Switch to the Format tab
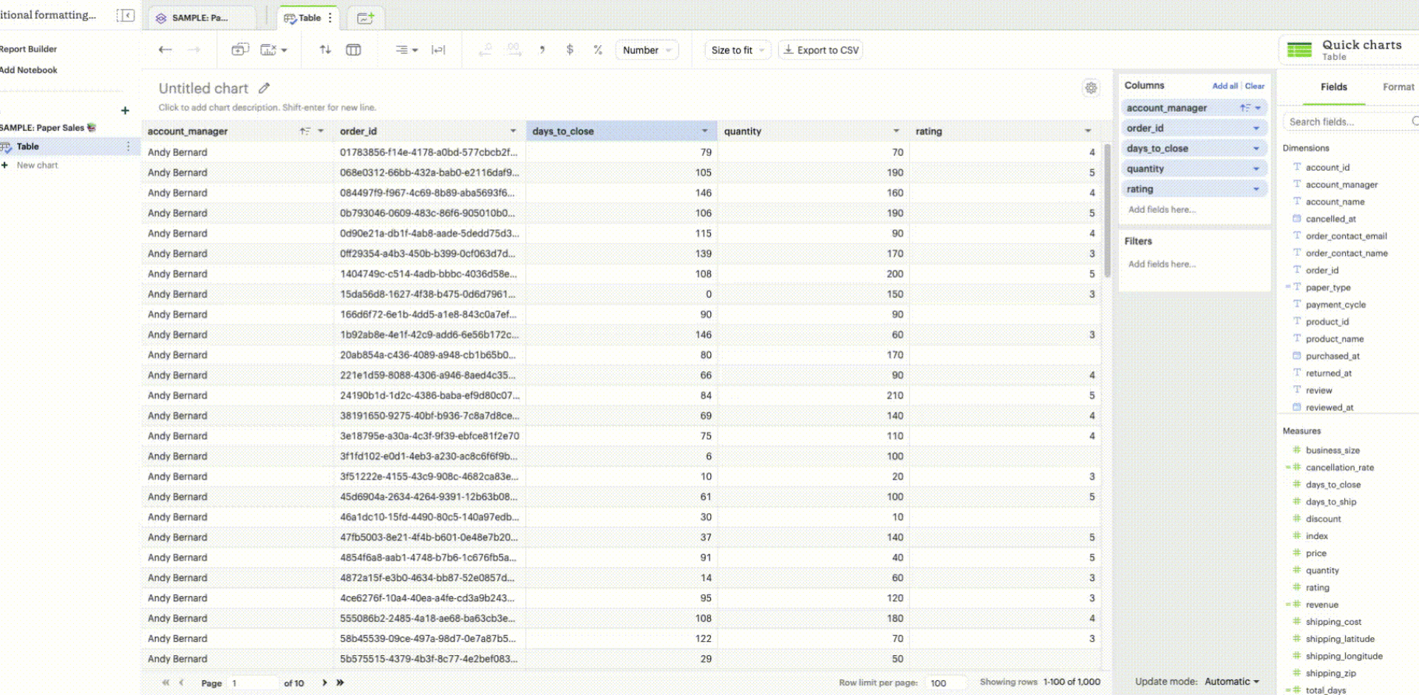 pyautogui.click(x=1398, y=87)
